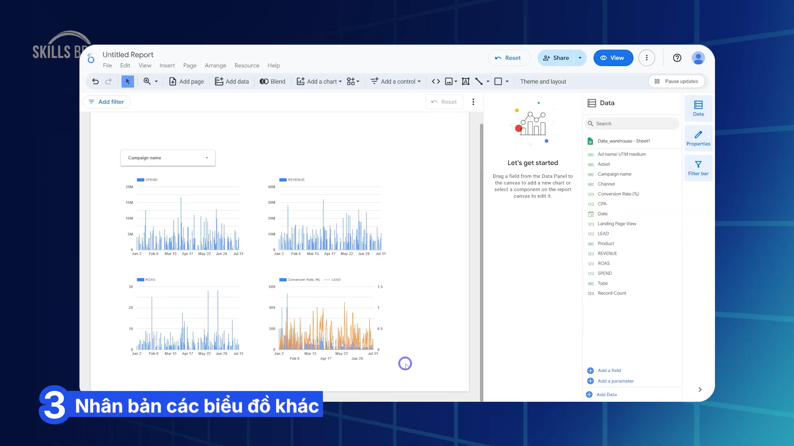
Task: Switch to View mode
Action: pyautogui.click(x=613, y=58)
